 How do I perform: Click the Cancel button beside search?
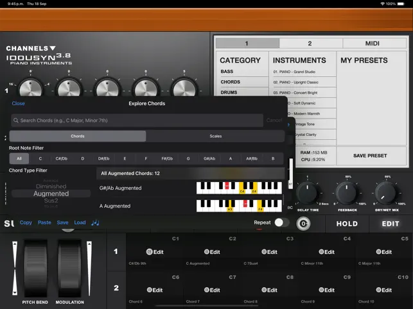click(274, 120)
